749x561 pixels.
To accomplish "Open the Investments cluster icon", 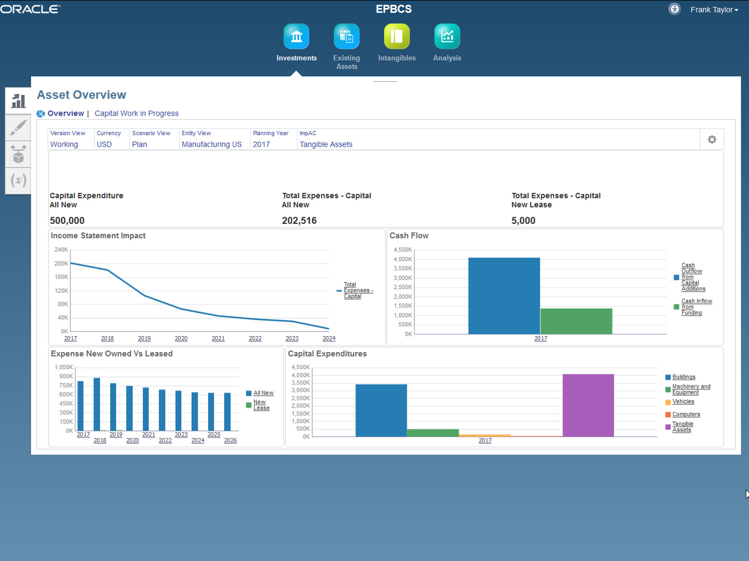I will [x=296, y=37].
